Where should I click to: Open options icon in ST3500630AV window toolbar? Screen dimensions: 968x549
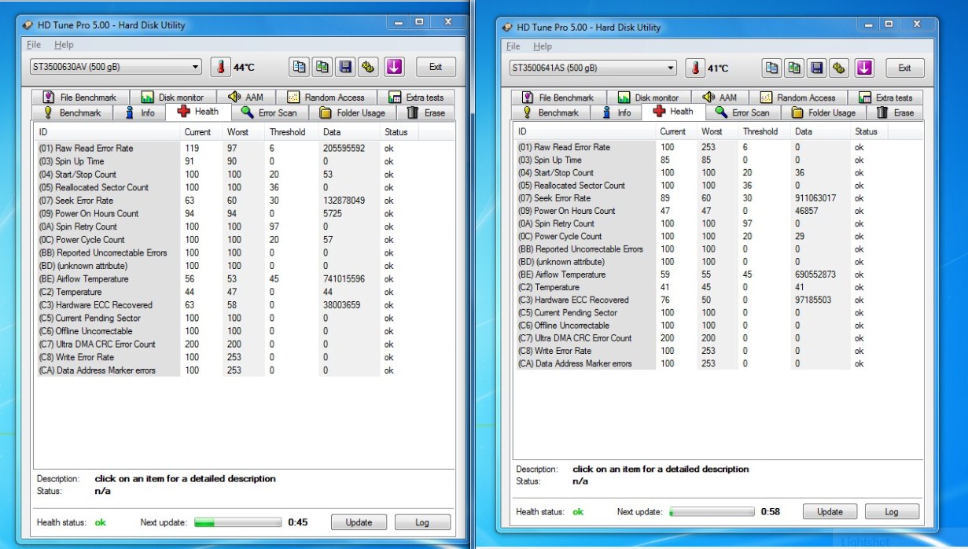pyautogui.click(x=367, y=67)
